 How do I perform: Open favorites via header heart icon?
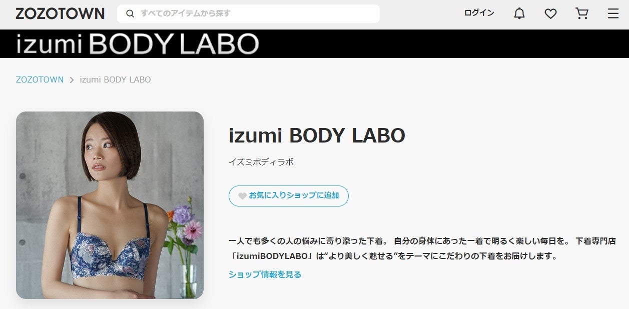tap(550, 13)
